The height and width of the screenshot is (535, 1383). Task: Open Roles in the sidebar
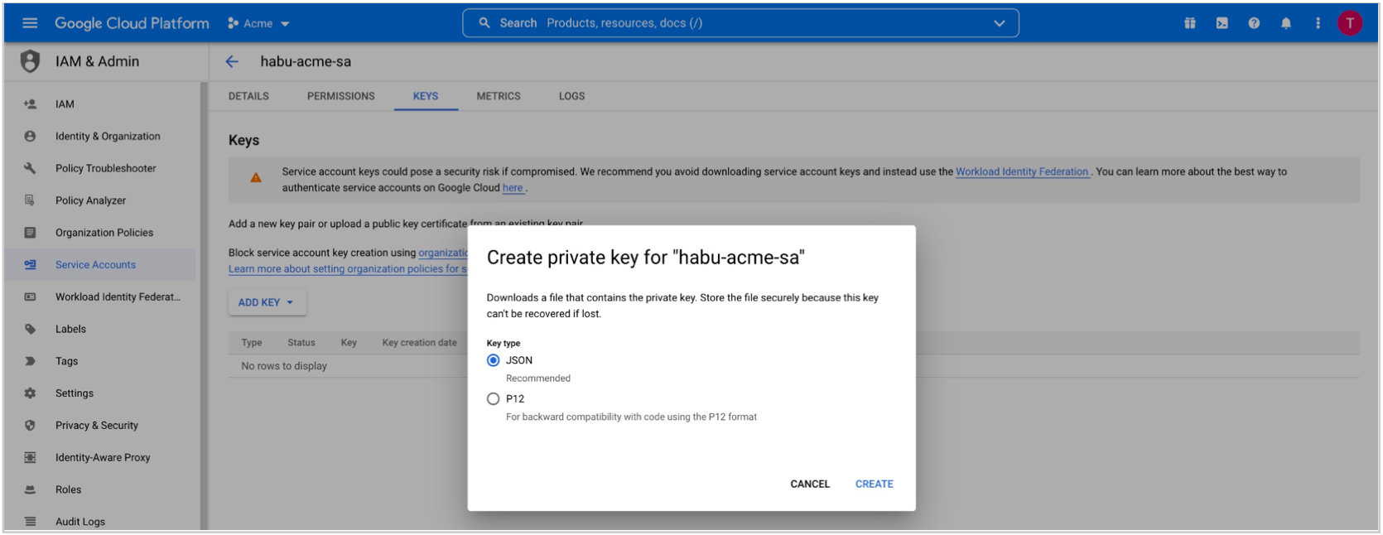click(x=68, y=489)
